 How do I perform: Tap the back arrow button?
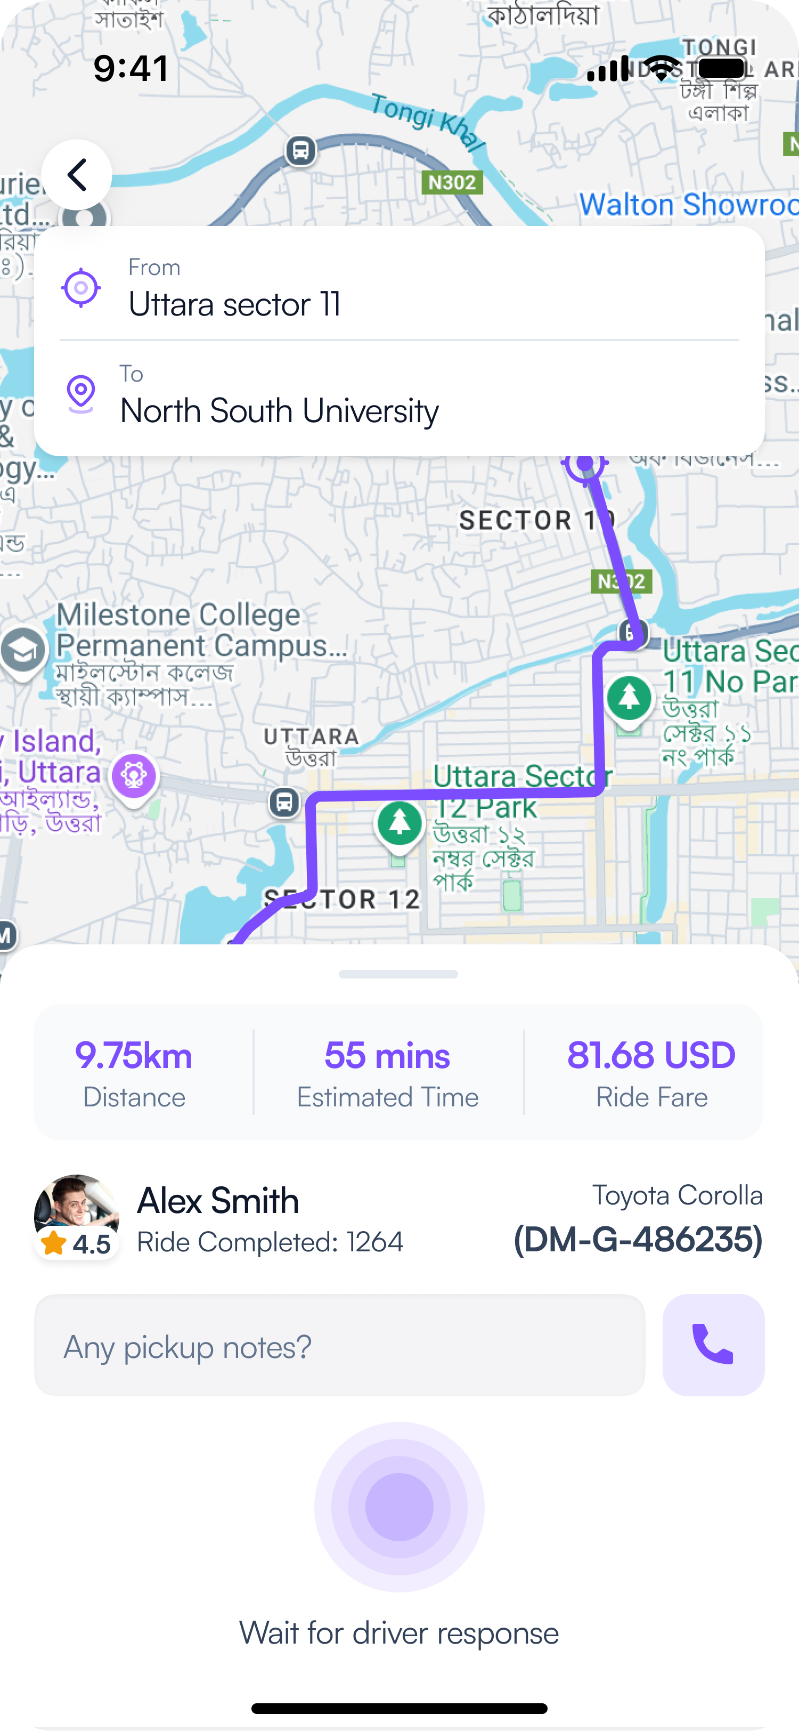tap(77, 175)
